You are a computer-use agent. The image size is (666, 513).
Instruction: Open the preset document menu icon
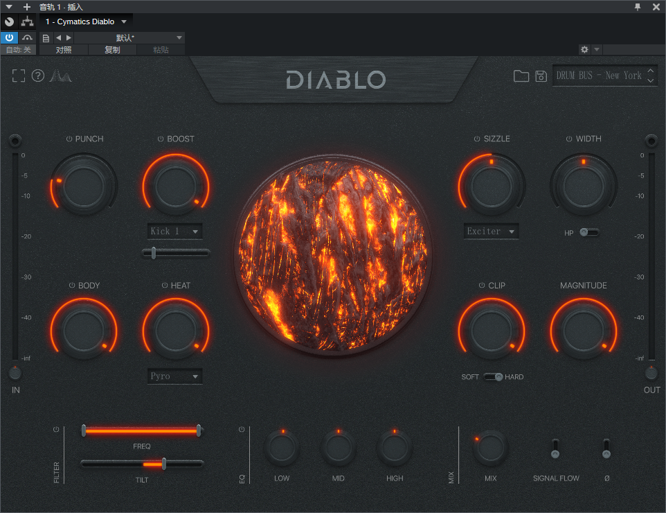(46, 38)
